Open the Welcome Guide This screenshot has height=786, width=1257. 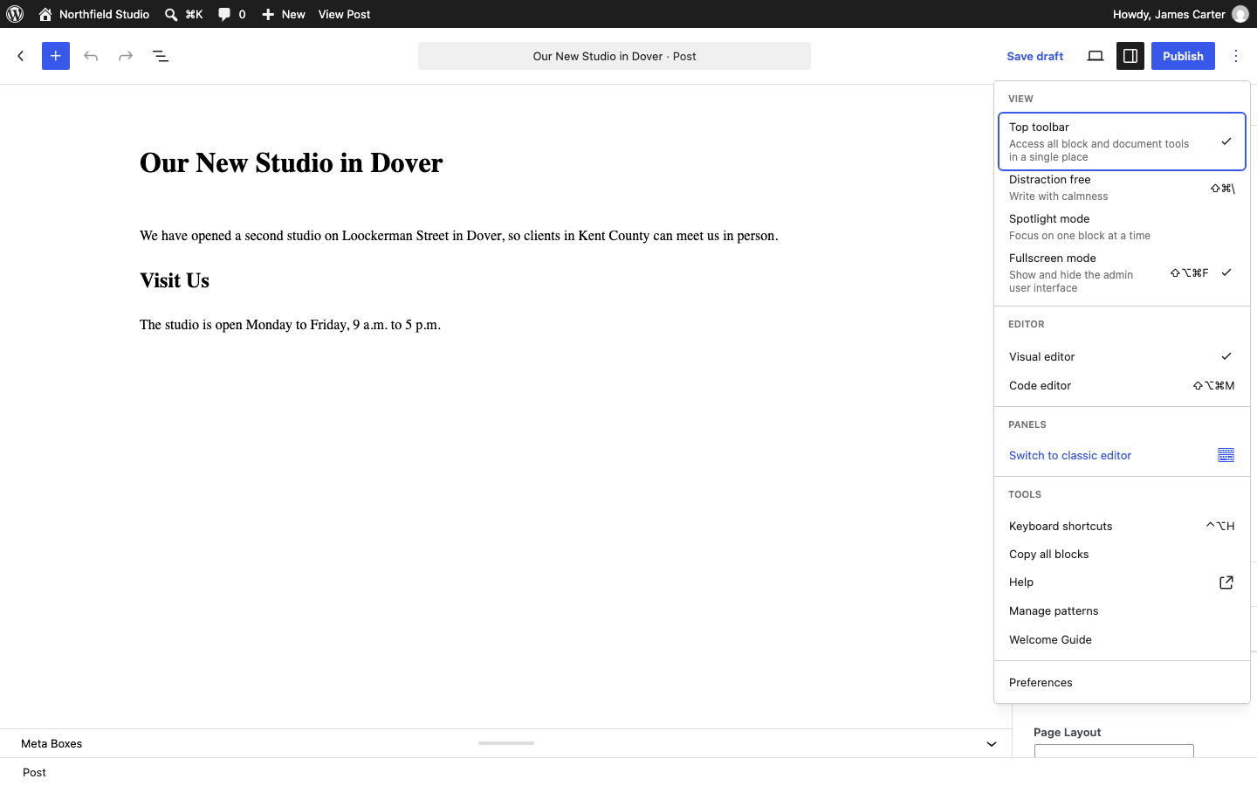(x=1122, y=640)
